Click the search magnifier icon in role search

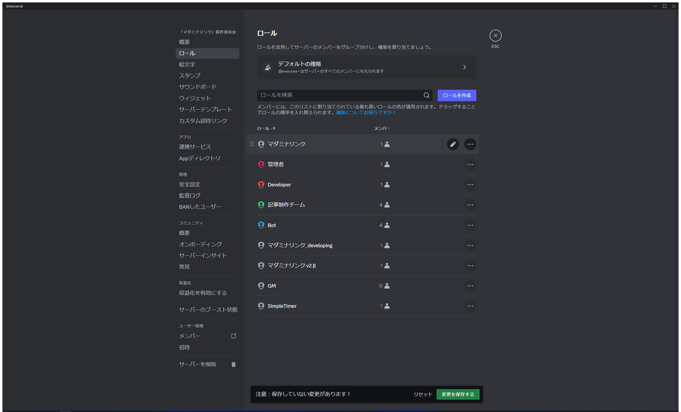click(426, 95)
